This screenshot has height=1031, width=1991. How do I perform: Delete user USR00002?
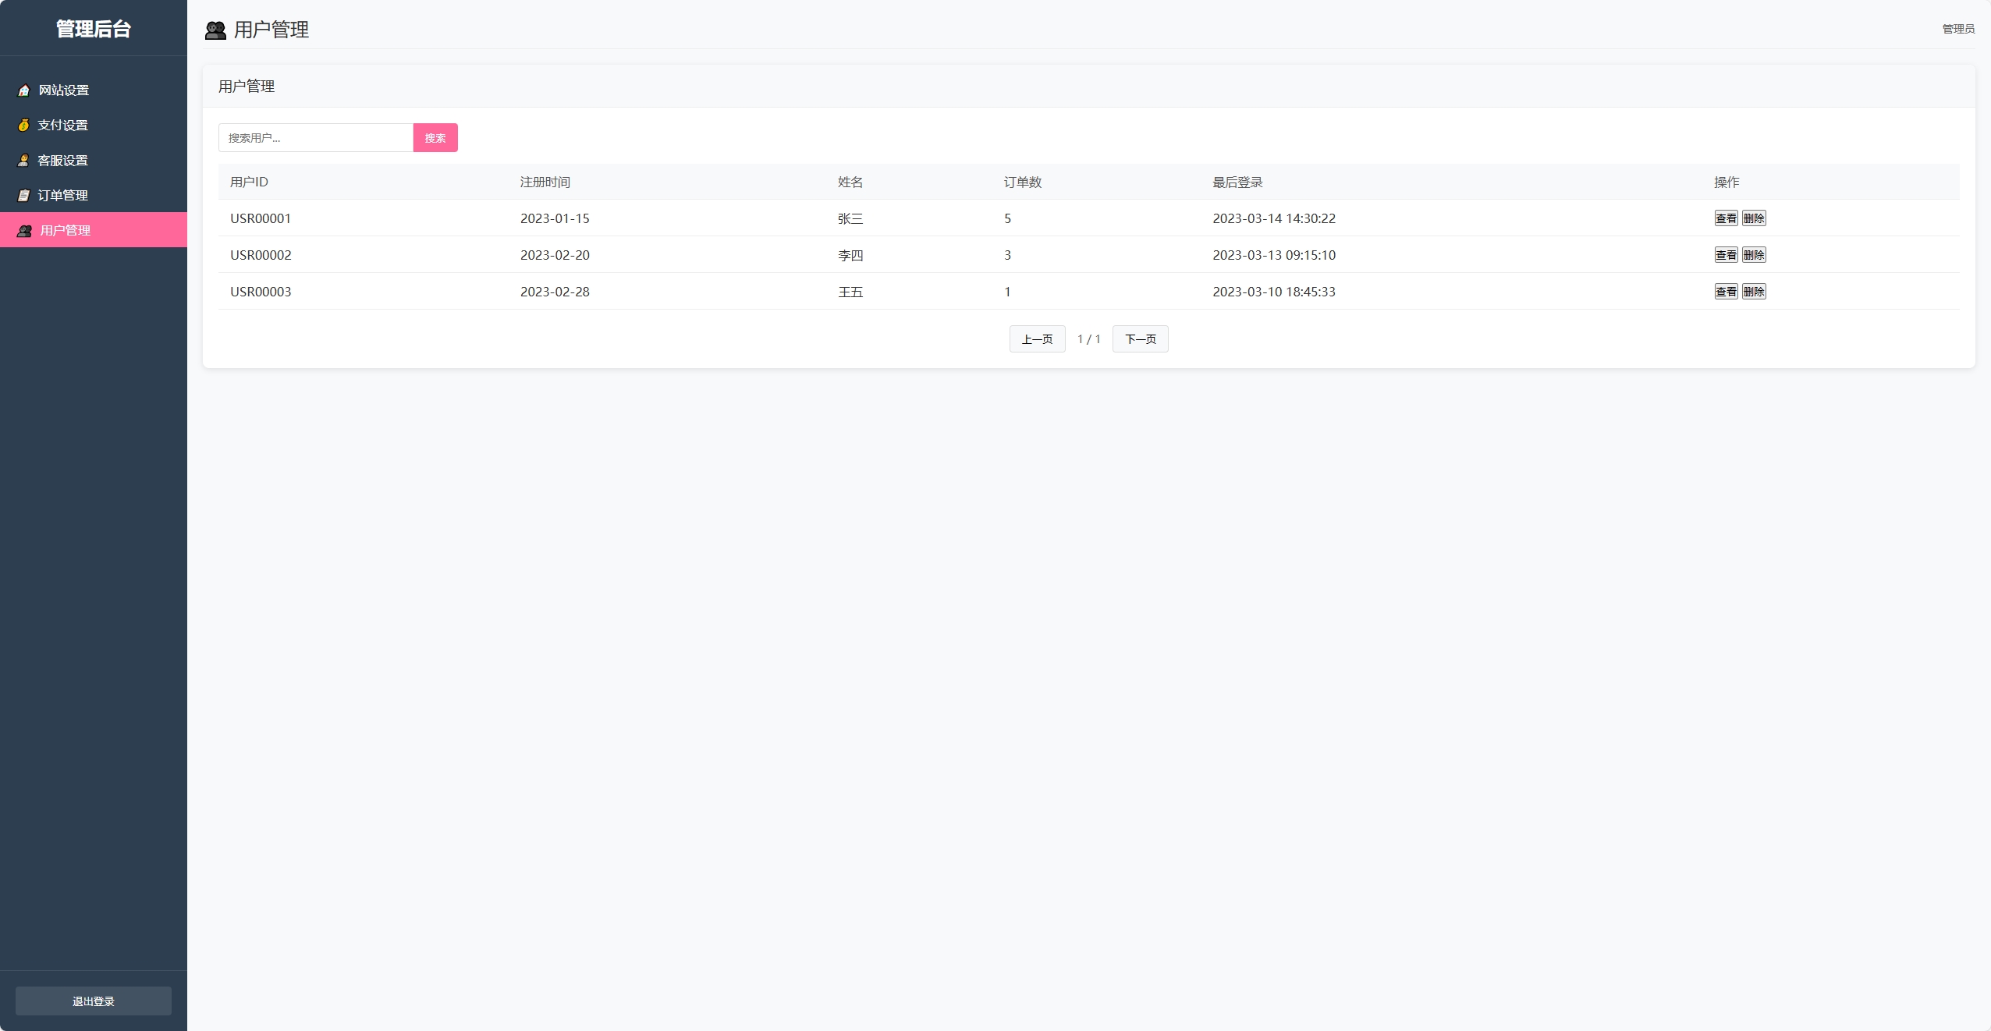pos(1753,255)
